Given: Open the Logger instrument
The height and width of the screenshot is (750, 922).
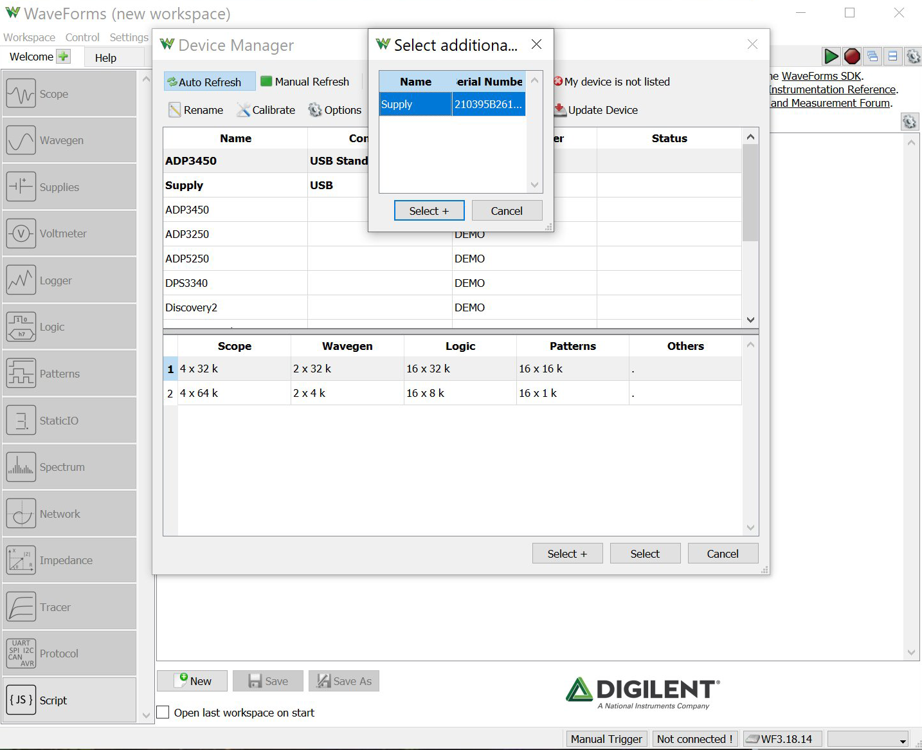Looking at the screenshot, I should click(x=69, y=280).
